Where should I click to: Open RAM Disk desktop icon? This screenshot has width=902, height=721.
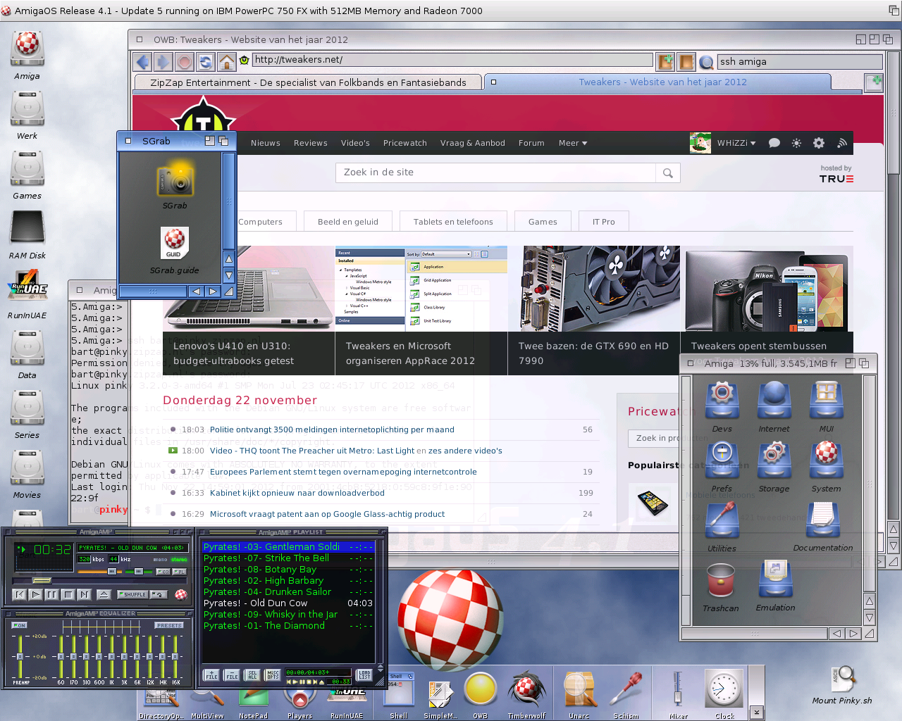27,229
